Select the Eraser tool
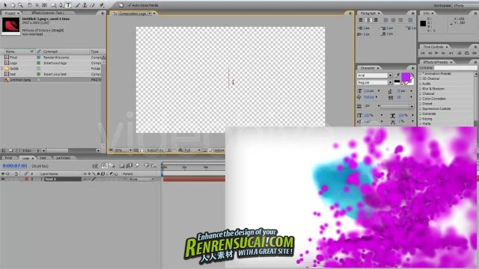479x269 pixels. pyautogui.click(x=92, y=5)
